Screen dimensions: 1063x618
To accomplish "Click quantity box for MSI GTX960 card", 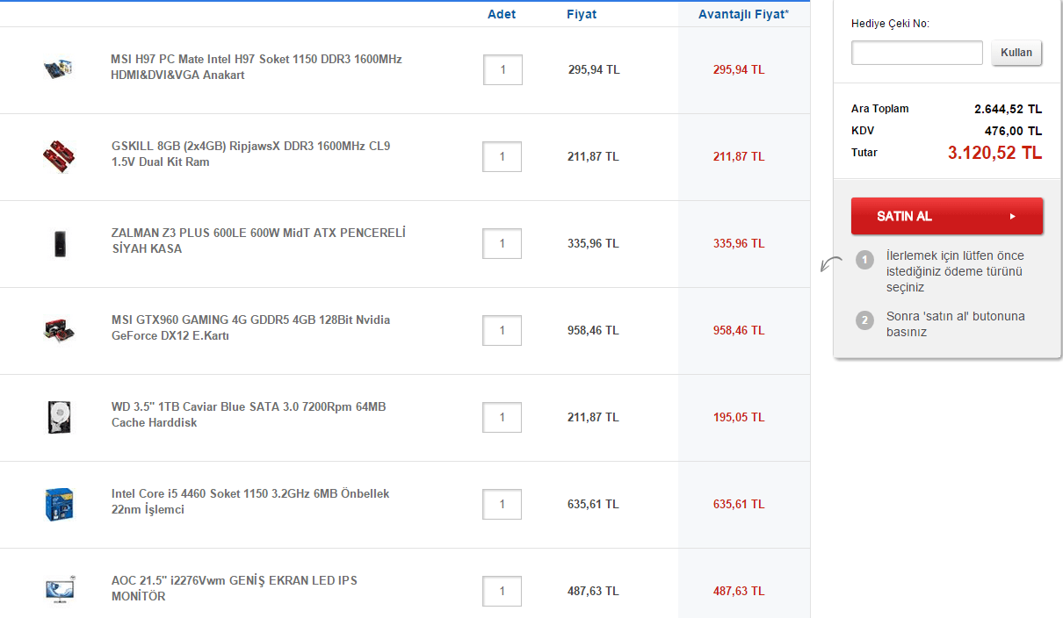I will tap(503, 331).
